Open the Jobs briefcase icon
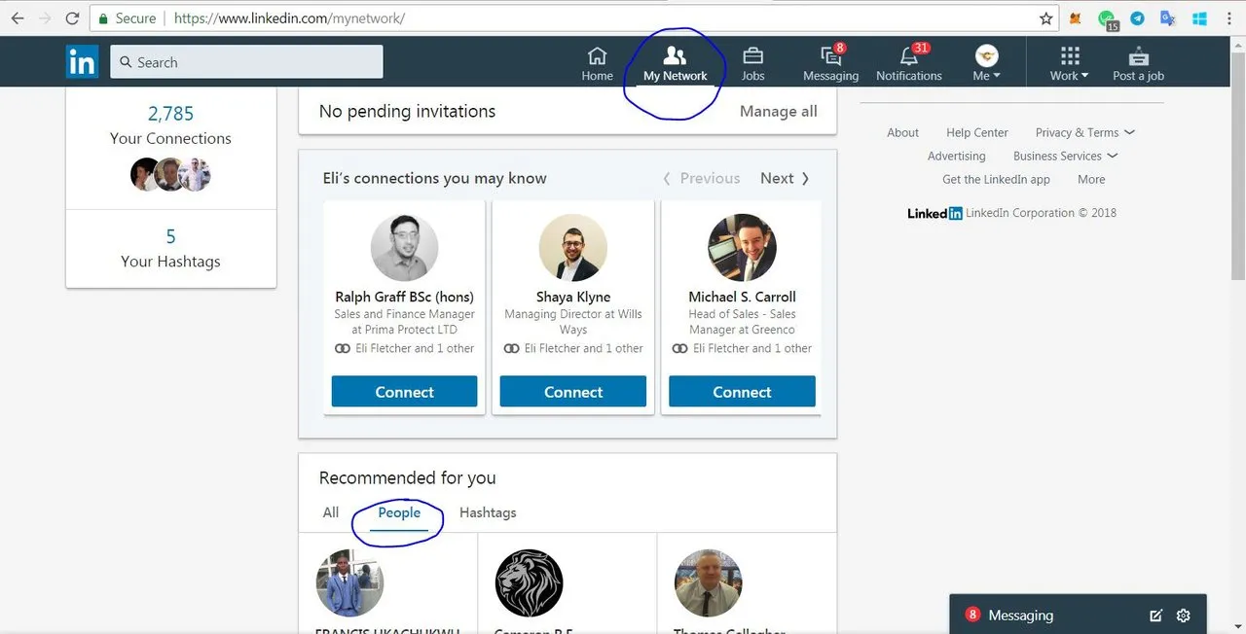This screenshot has width=1246, height=634. coord(752,63)
